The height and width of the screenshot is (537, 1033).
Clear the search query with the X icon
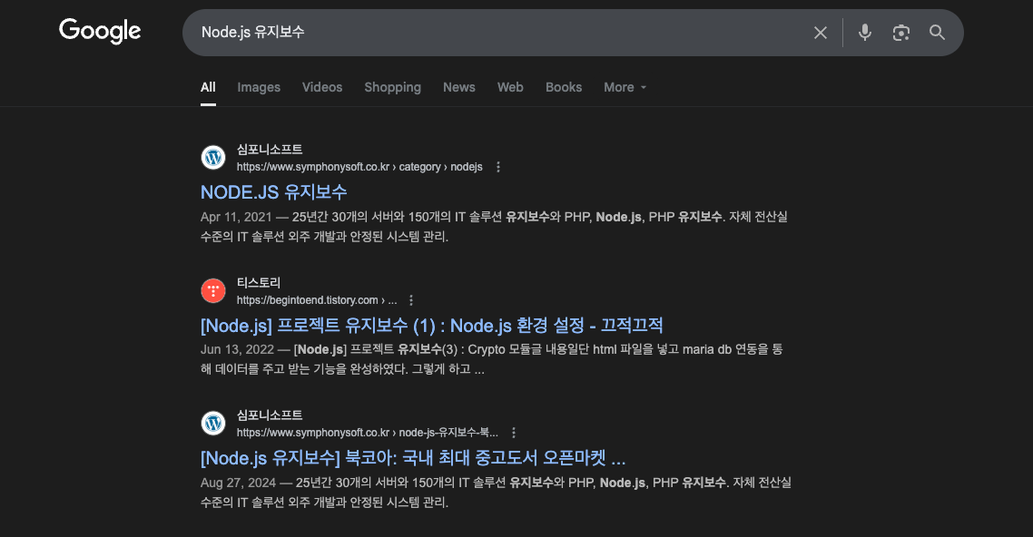821,33
